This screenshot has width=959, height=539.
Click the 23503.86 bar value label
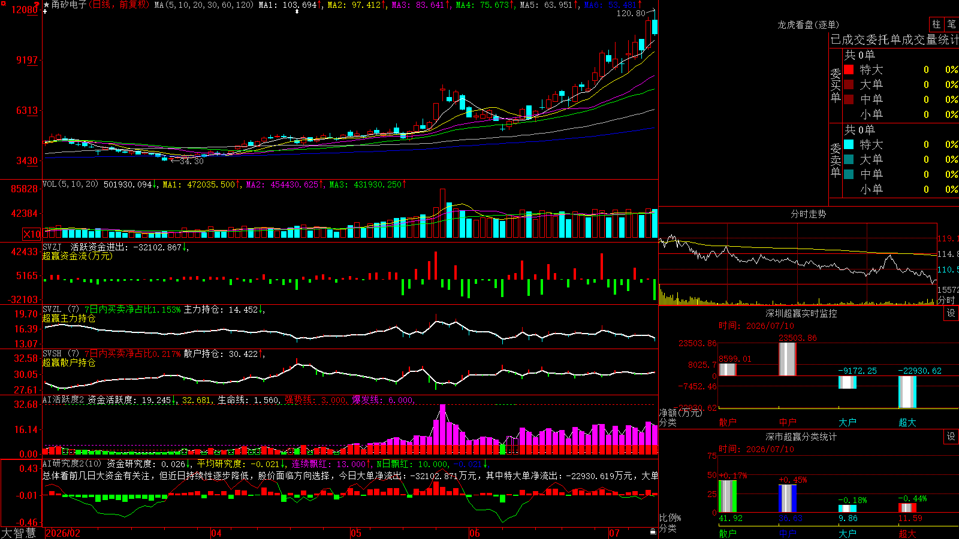[x=798, y=338]
